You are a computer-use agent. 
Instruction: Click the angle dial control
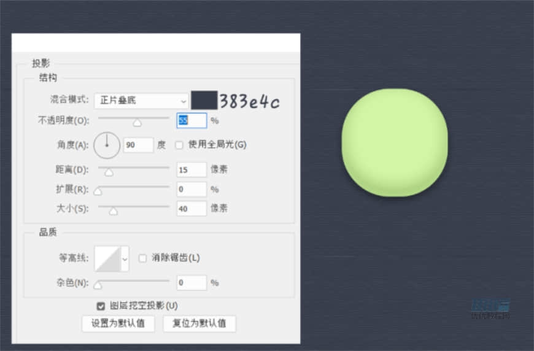tap(107, 145)
